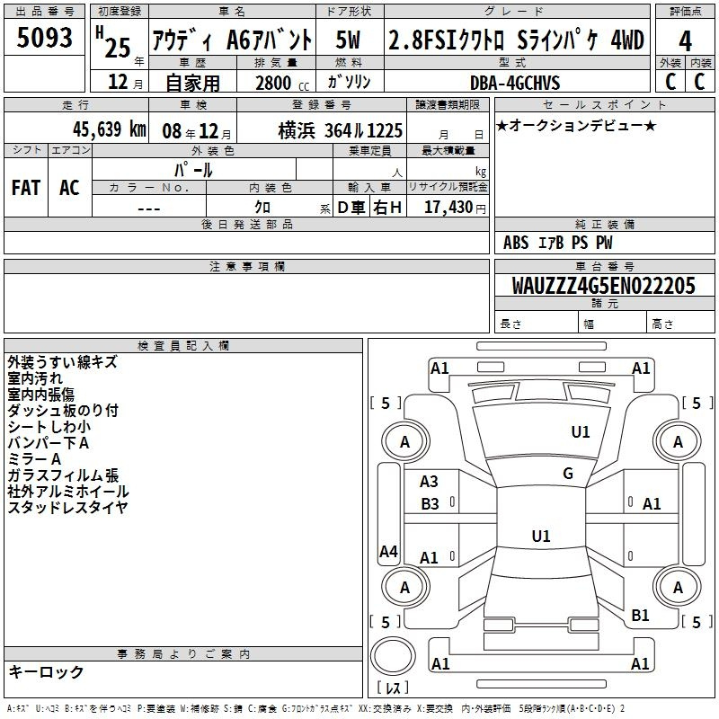Select the color number value ---

149,209
